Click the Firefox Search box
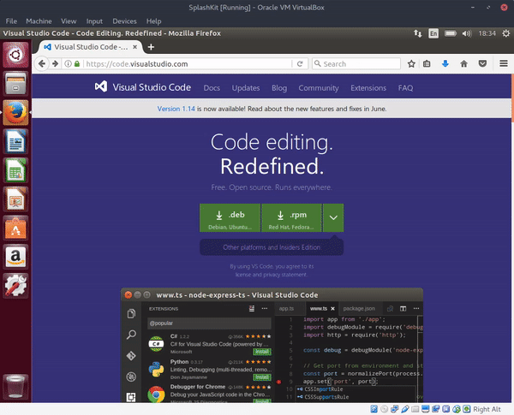The width and height of the screenshot is (514, 415). tap(356, 64)
